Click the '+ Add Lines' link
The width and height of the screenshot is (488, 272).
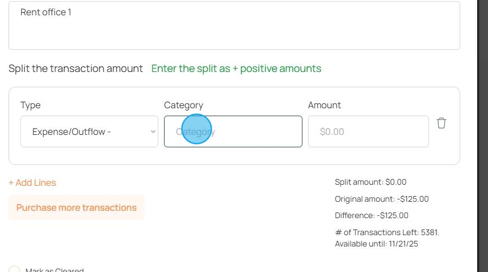coord(32,182)
